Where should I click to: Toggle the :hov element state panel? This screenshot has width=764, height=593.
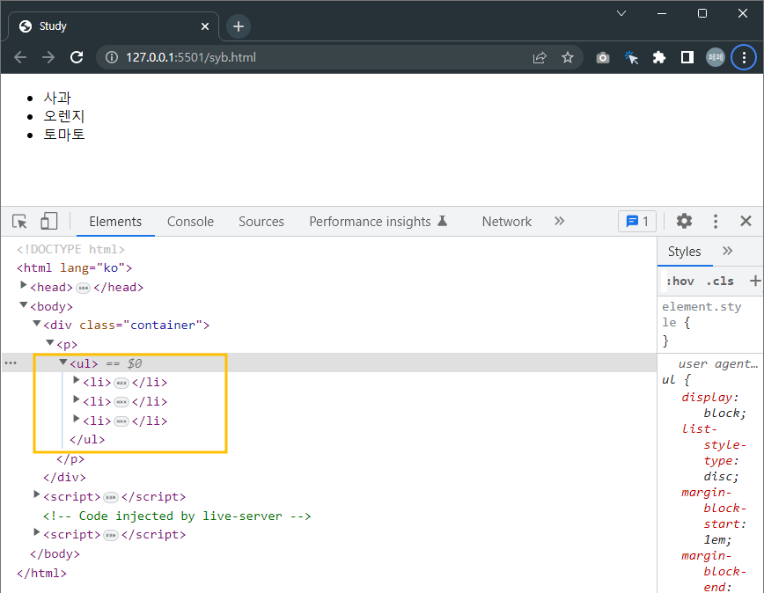pos(680,281)
